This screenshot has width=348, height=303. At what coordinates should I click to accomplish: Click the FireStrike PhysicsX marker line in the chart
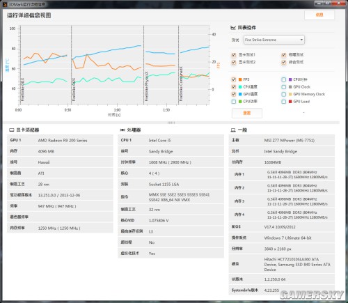click(144, 65)
